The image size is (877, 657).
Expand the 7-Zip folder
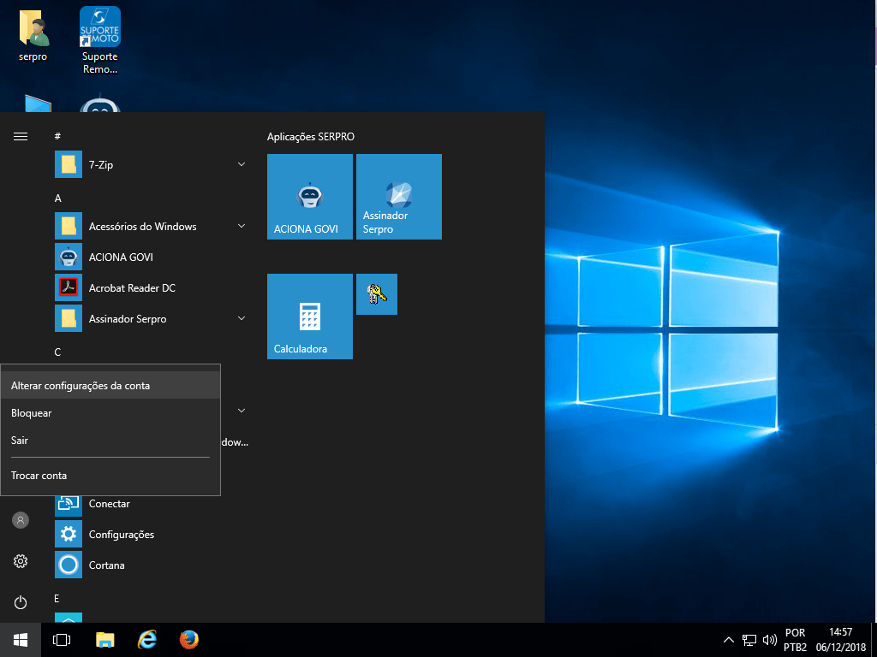[242, 164]
